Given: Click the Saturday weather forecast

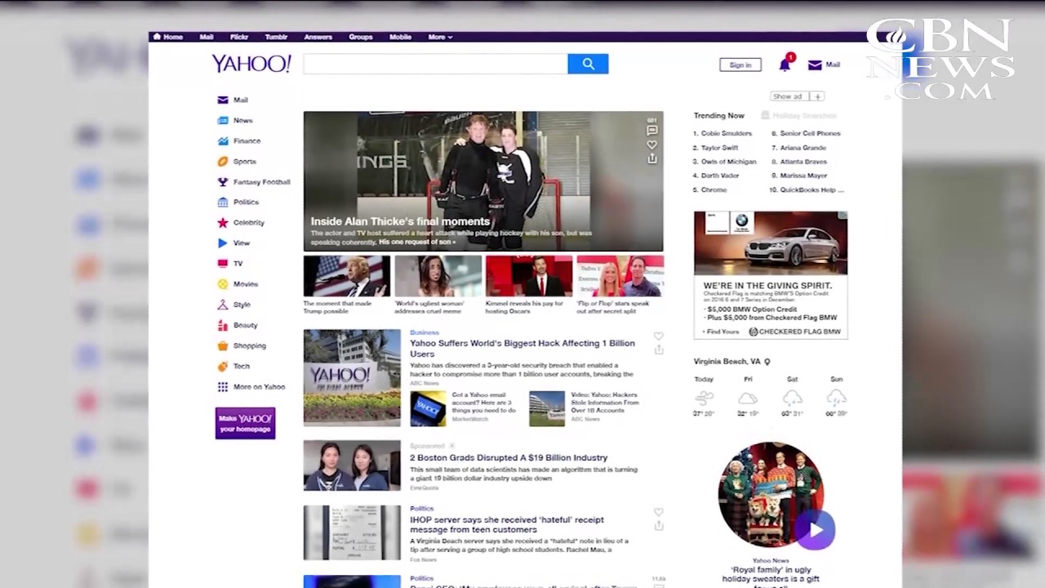Looking at the screenshot, I should click(x=792, y=397).
